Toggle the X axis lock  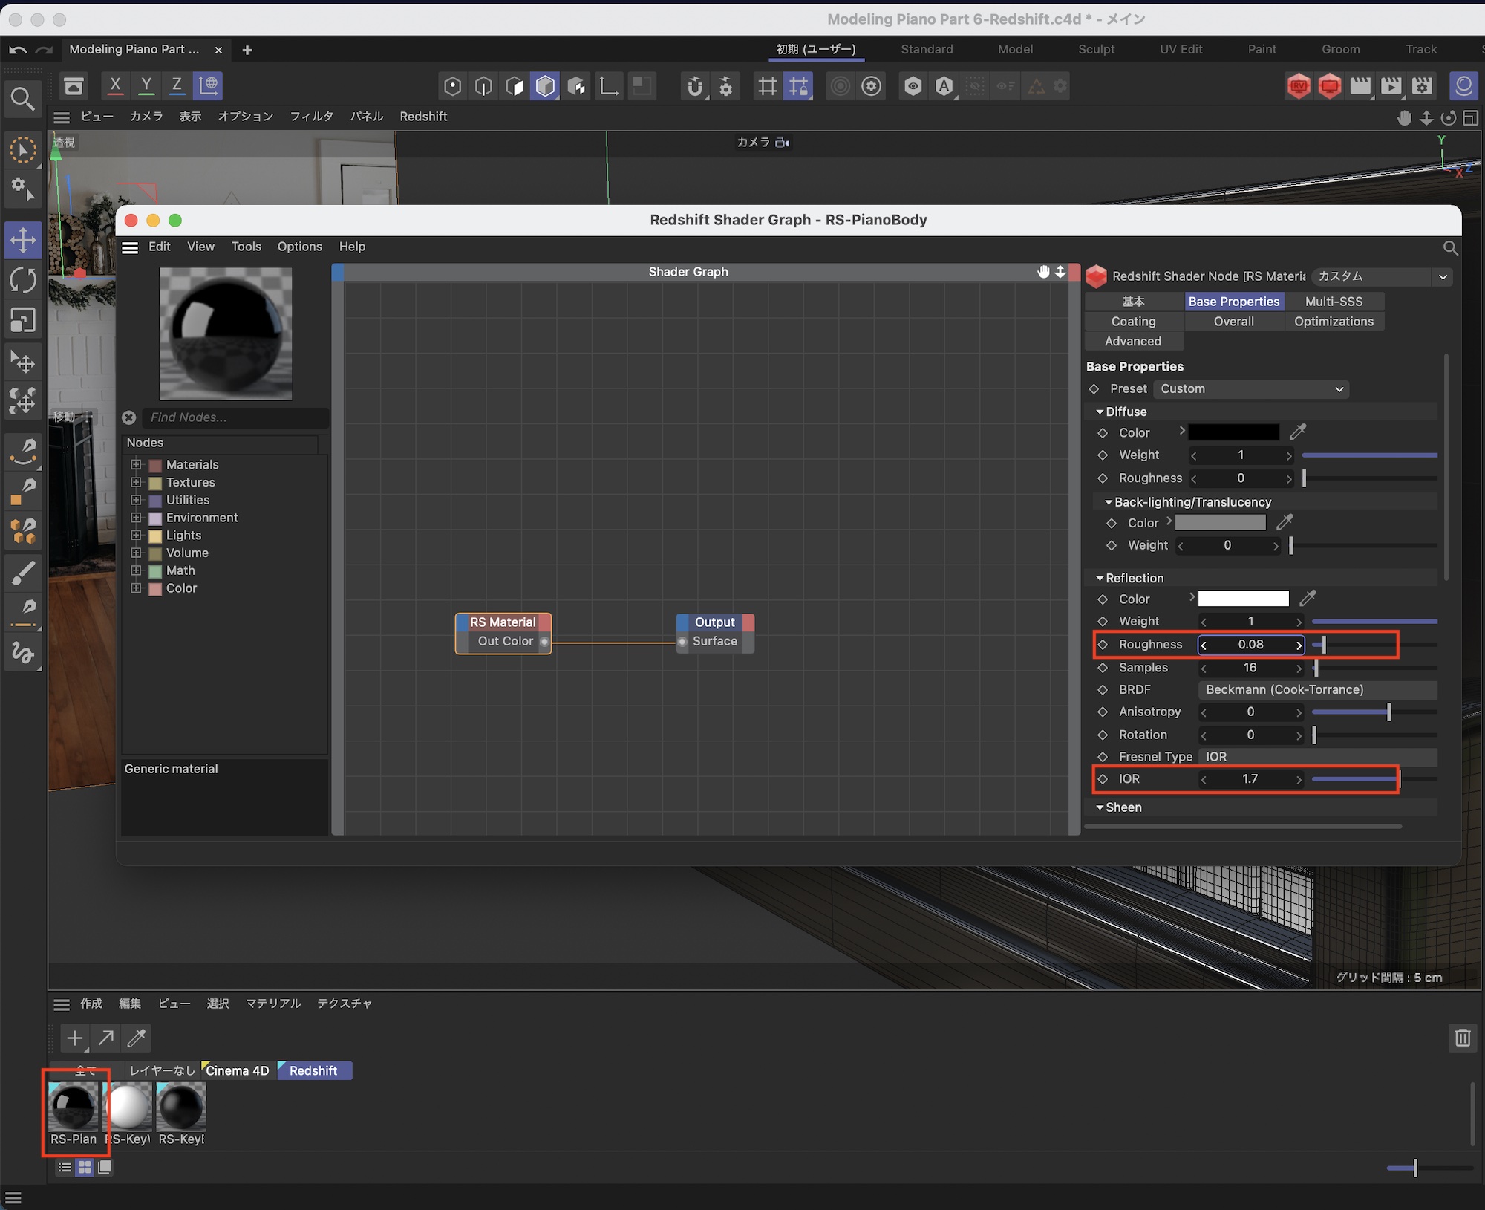click(x=115, y=85)
